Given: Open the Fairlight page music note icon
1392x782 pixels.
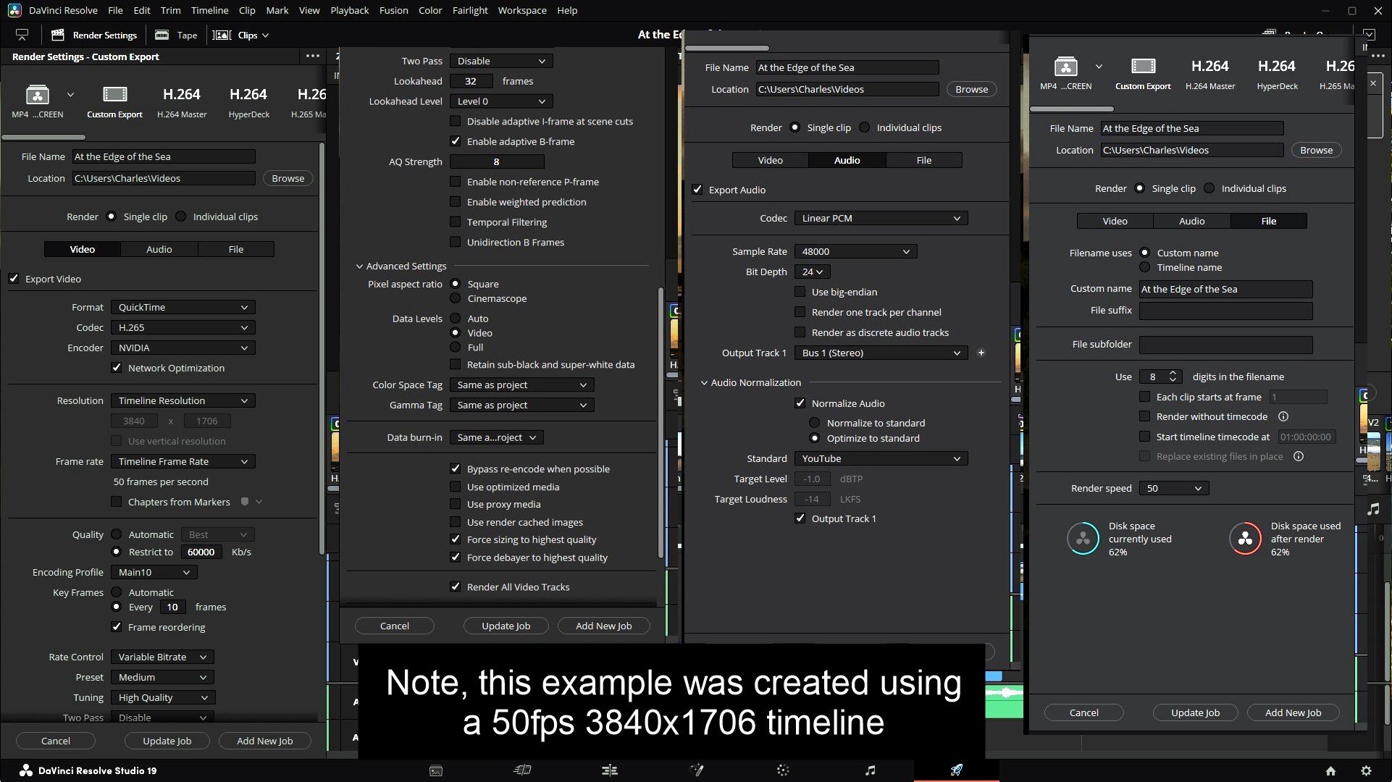Looking at the screenshot, I should tap(870, 770).
